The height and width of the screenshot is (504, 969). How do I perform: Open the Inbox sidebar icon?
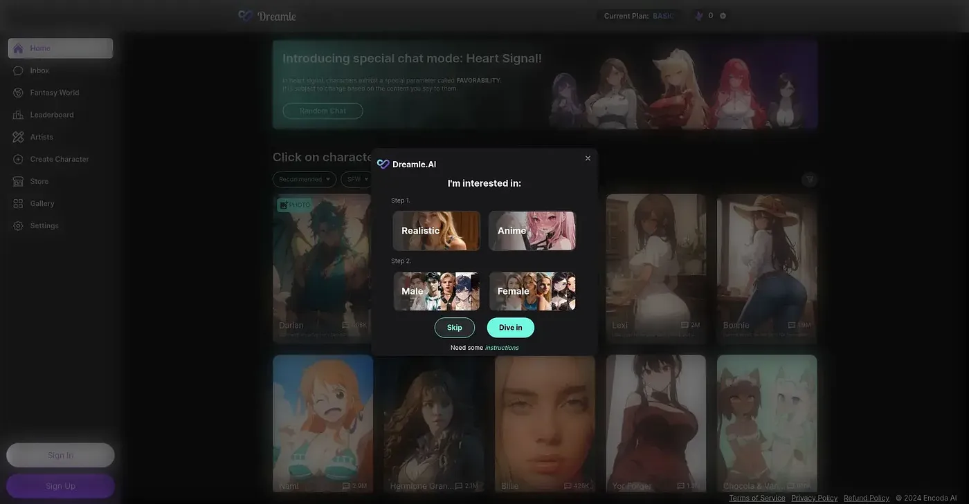(x=18, y=71)
